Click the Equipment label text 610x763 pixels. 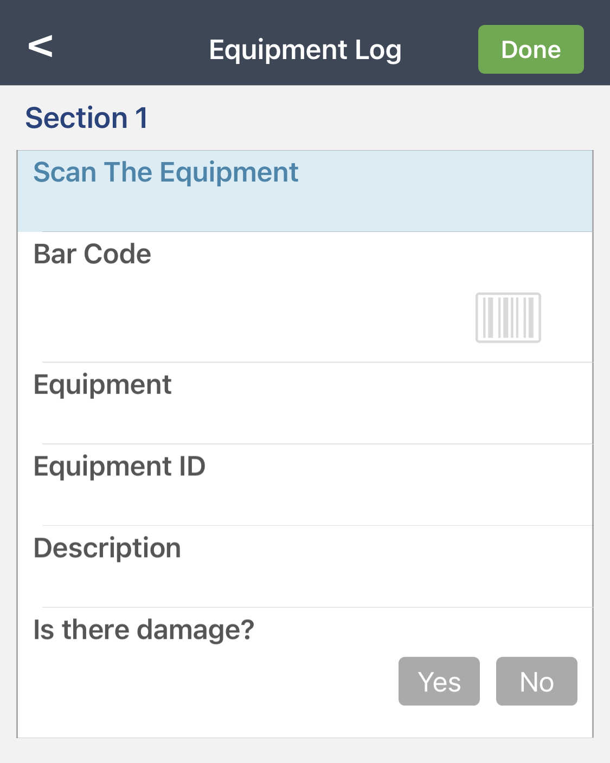coord(102,385)
